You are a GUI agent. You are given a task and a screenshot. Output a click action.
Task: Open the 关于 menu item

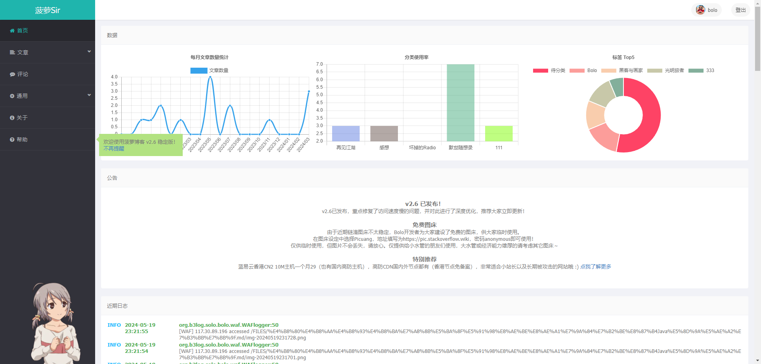pos(48,118)
